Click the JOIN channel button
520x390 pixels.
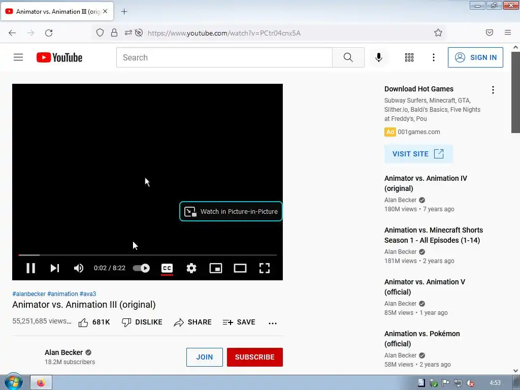tap(205, 357)
